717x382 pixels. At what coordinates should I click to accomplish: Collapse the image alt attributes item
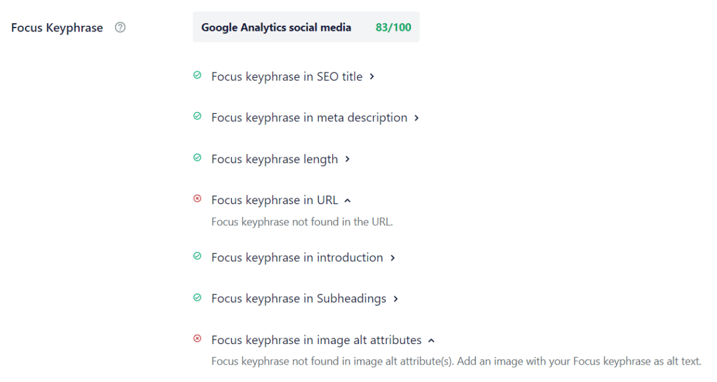click(x=431, y=340)
